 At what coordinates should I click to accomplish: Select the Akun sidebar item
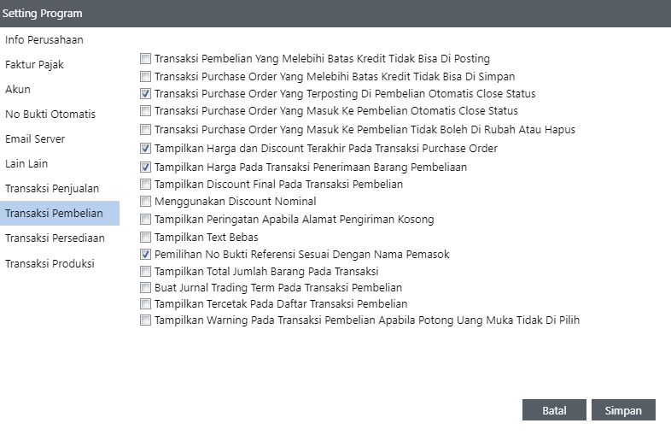(x=18, y=90)
